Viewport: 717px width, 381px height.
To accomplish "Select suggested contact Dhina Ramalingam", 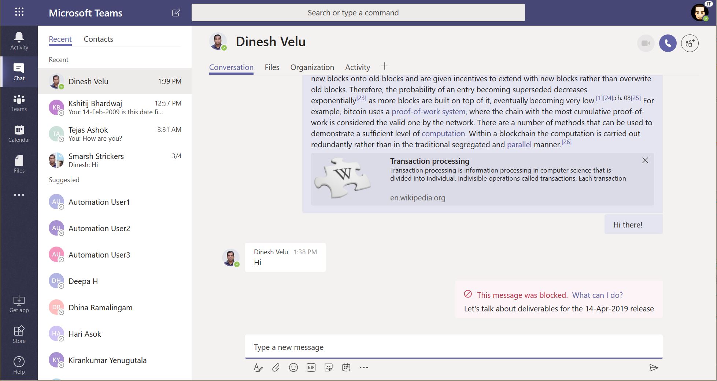I will [115, 307].
